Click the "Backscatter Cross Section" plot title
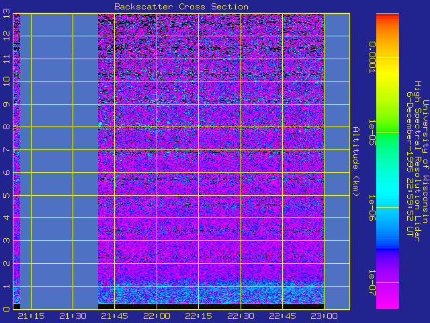Screen dimensions: 430x323 pos(181,7)
